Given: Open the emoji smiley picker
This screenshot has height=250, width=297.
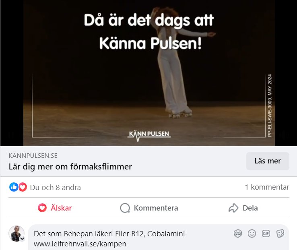Looking at the screenshot, I should click(x=252, y=233).
